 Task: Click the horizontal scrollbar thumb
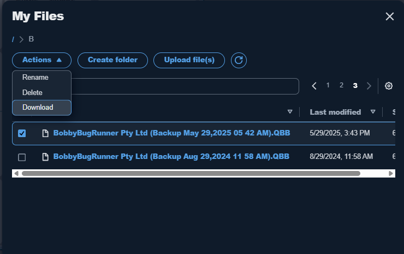(x=191, y=174)
